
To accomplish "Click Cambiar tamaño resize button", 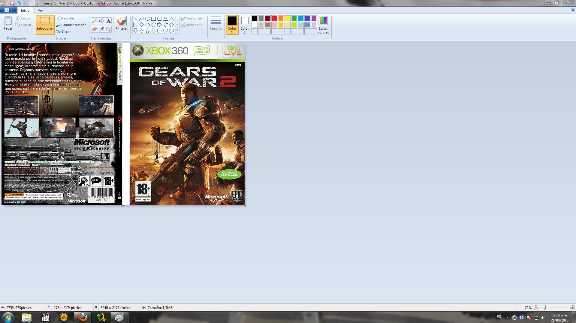I will point(71,25).
